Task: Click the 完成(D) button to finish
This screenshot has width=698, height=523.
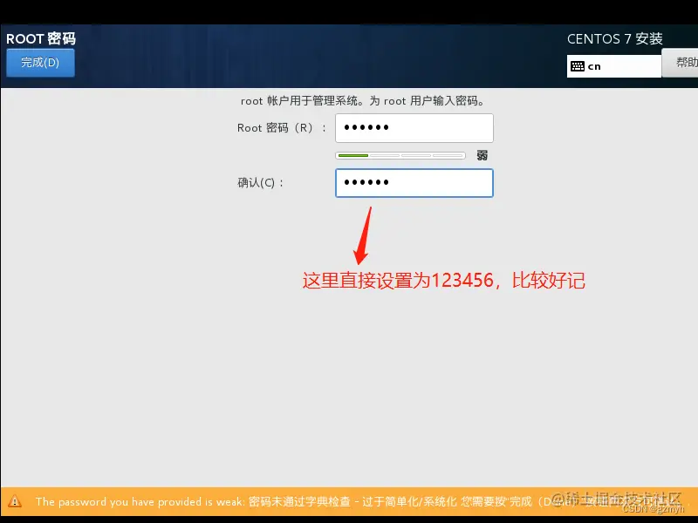Action: pos(40,62)
